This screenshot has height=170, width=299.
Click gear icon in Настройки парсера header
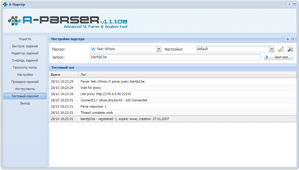coord(288,39)
